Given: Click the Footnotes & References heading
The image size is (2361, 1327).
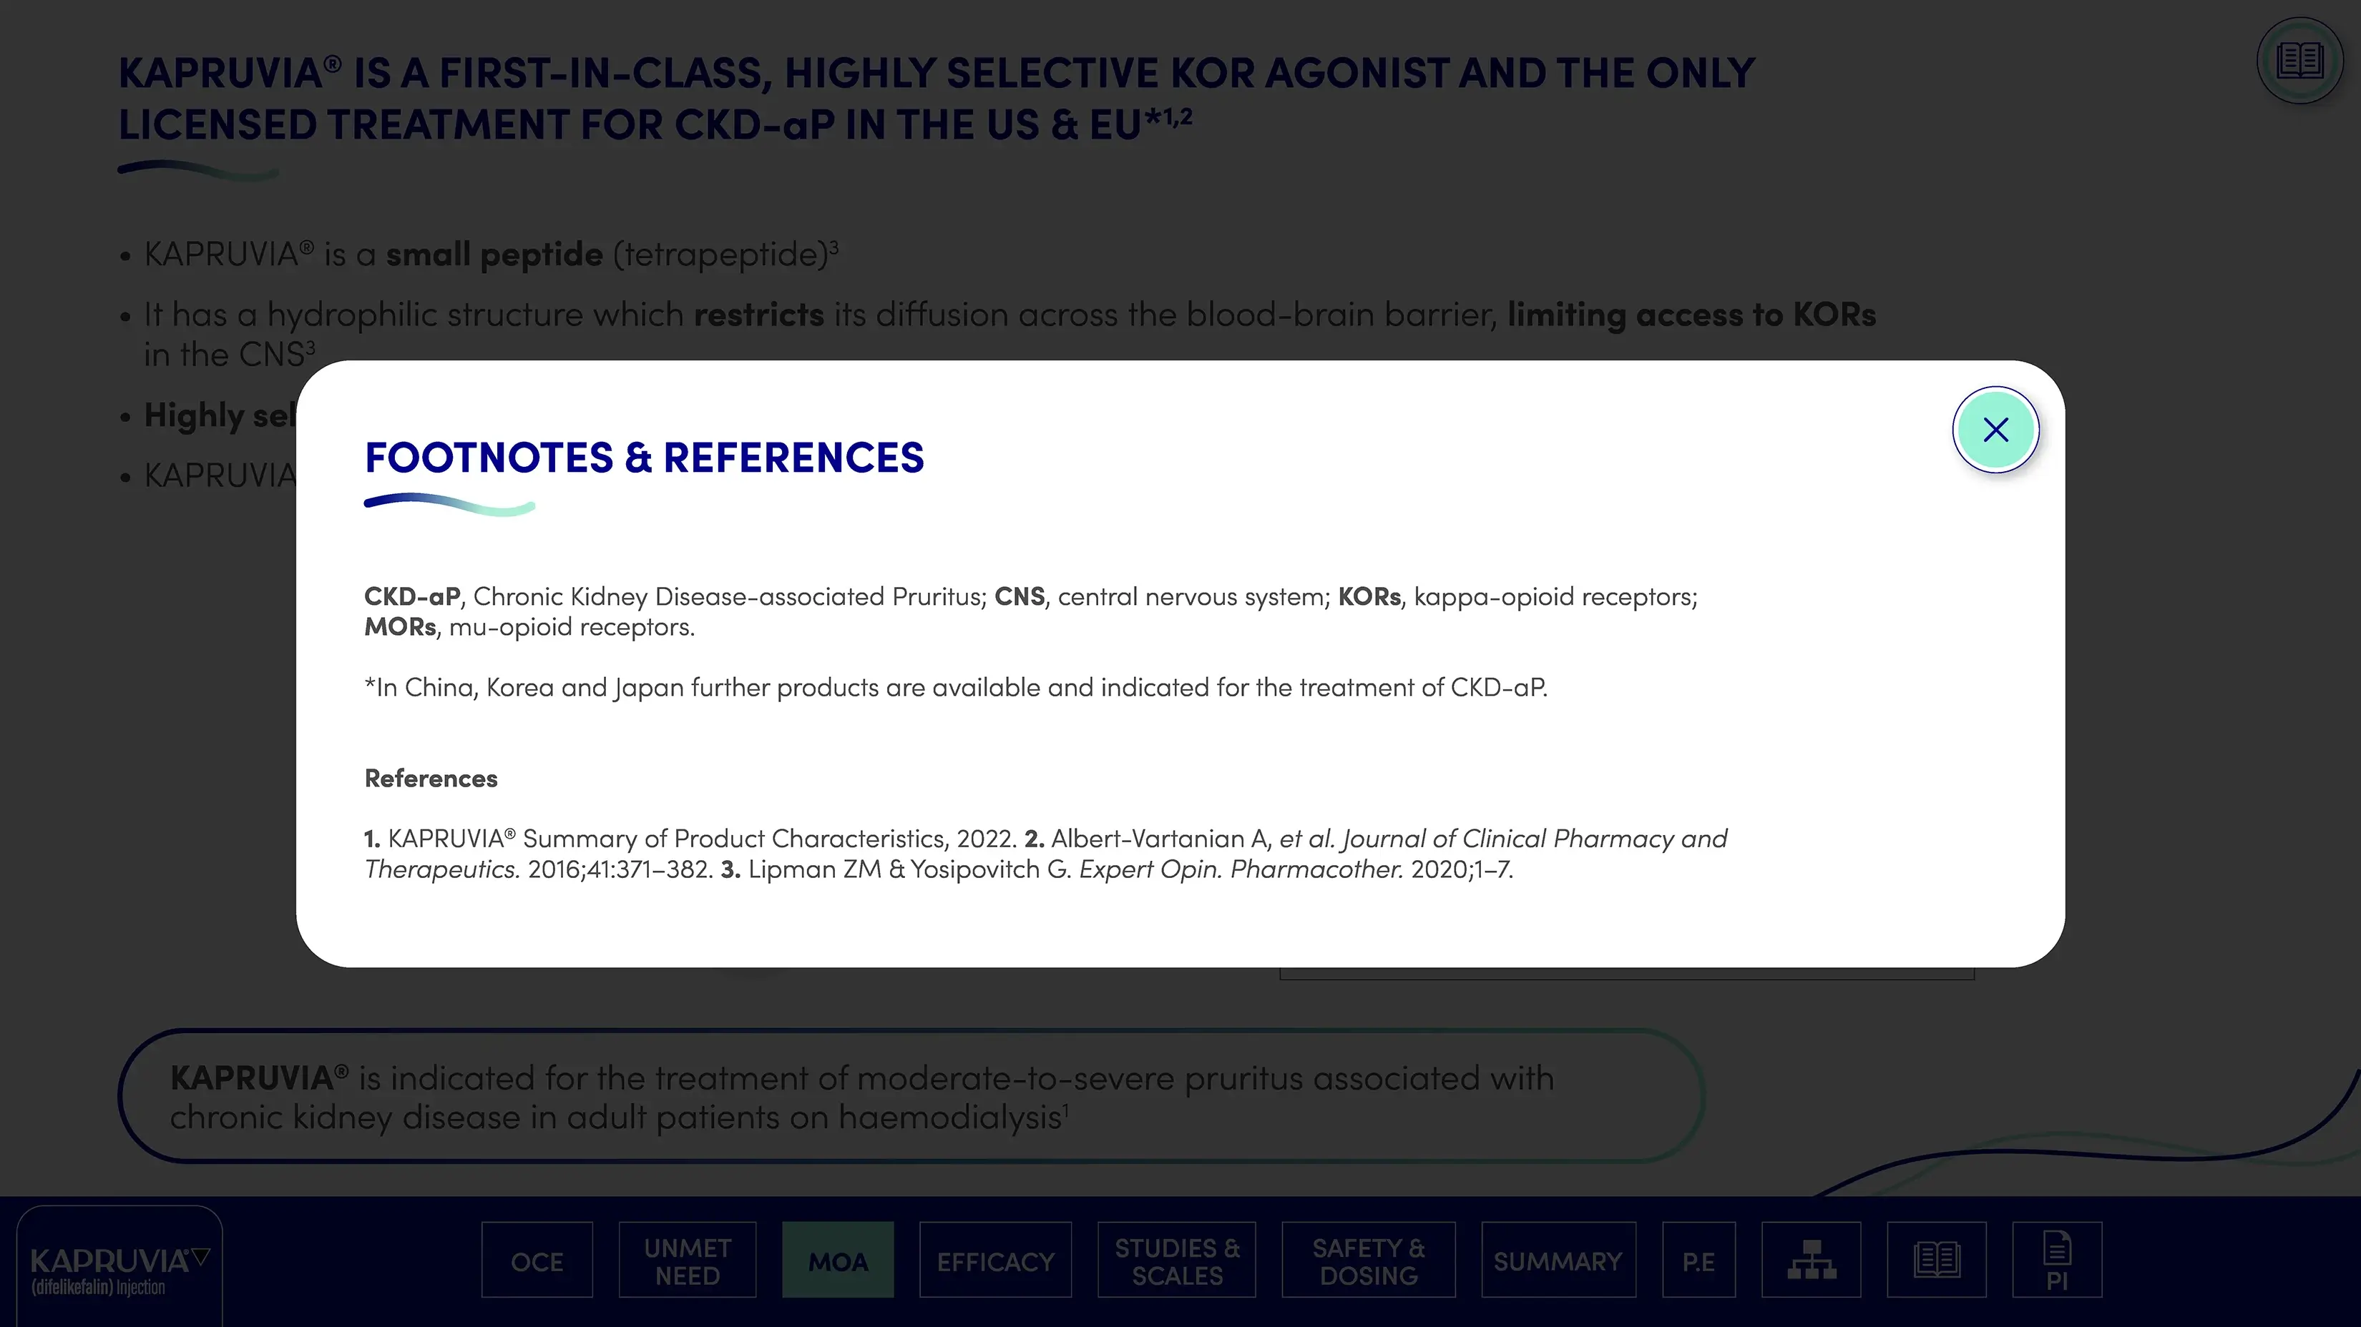Looking at the screenshot, I should (645, 458).
